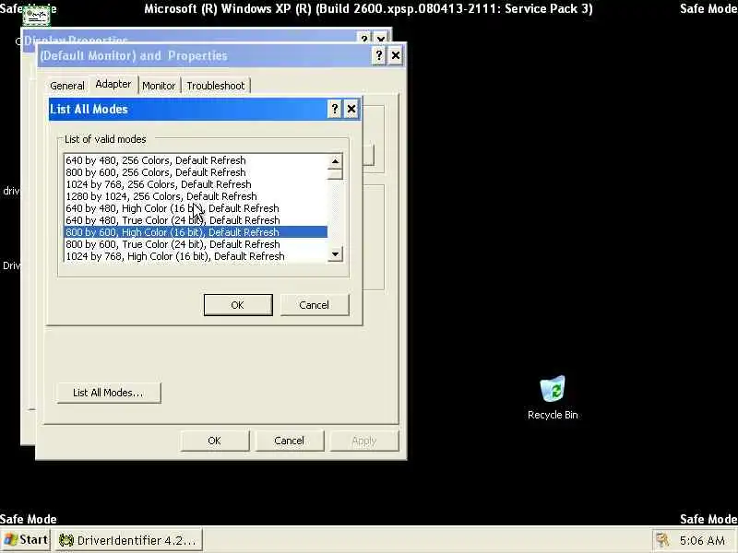Open the Recycle Bin desktop icon
The height and width of the screenshot is (553, 738).
(553, 397)
